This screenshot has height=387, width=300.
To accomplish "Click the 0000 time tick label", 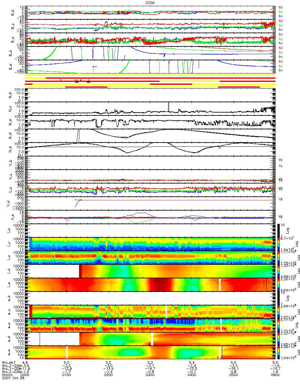I will [25, 375].
